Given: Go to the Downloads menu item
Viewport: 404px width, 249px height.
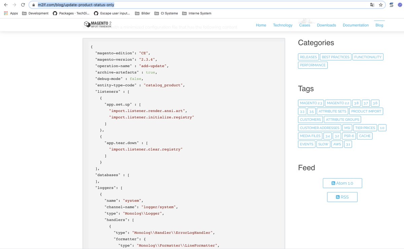Looking at the screenshot, I should [327, 25].
